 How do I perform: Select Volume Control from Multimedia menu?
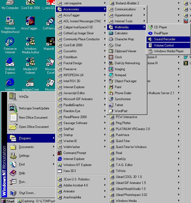[x=164, y=45]
